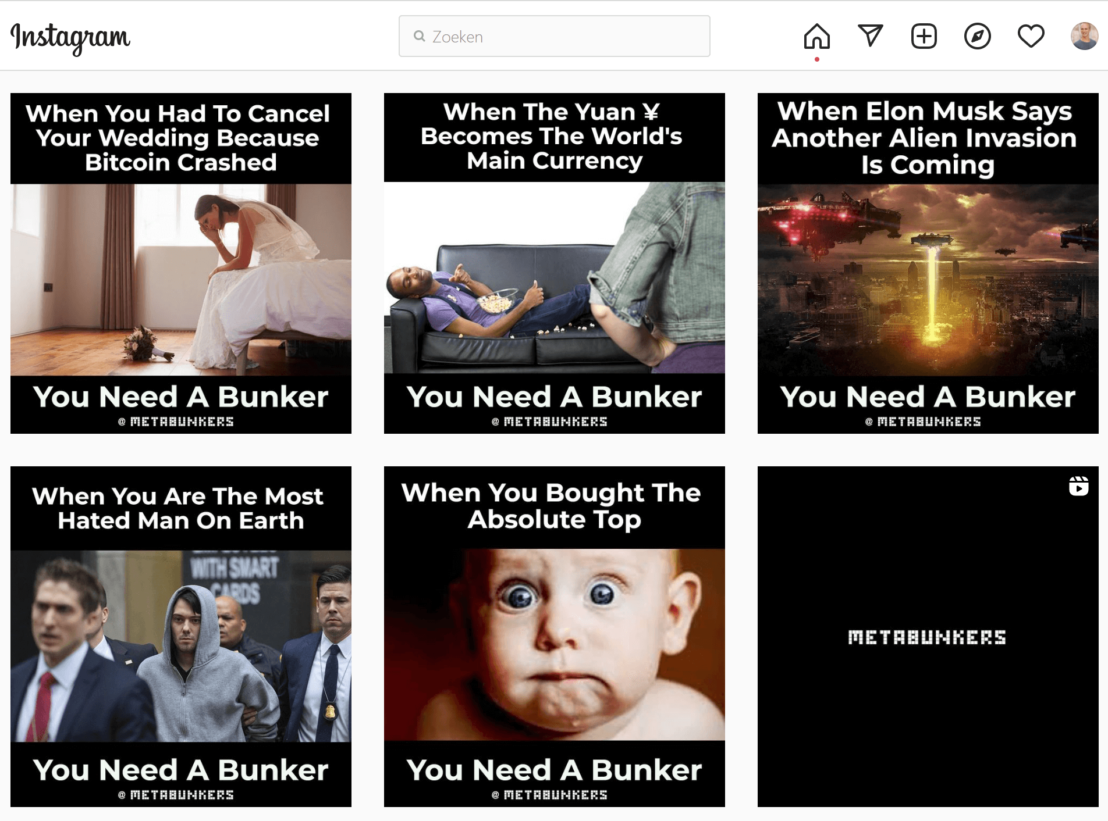Viewport: 1108px width, 821px height.
Task: Open the Most Hated Man post
Action: pyautogui.click(x=181, y=637)
